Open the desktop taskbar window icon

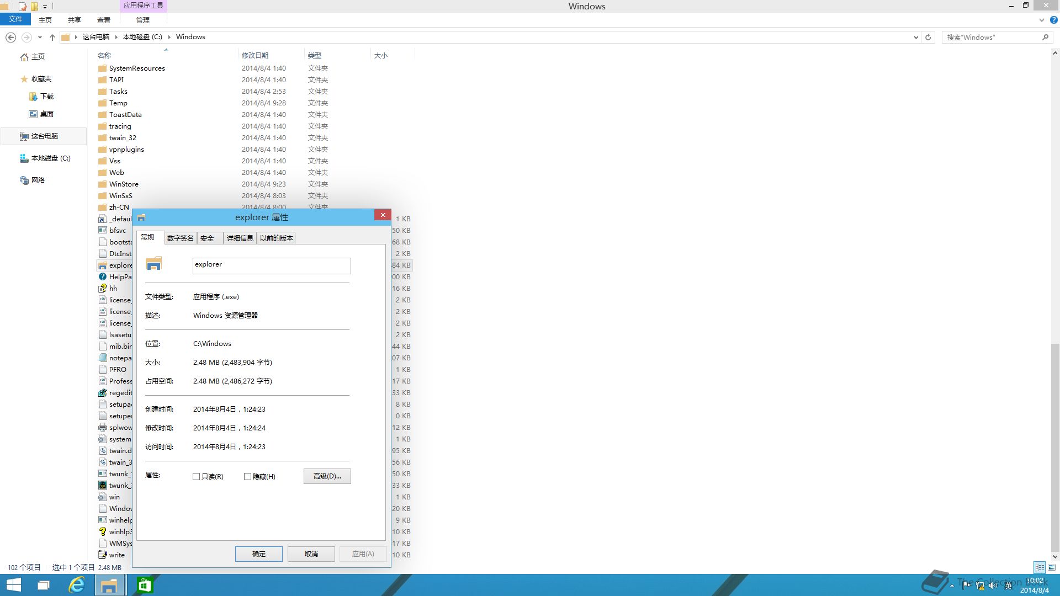coord(44,585)
